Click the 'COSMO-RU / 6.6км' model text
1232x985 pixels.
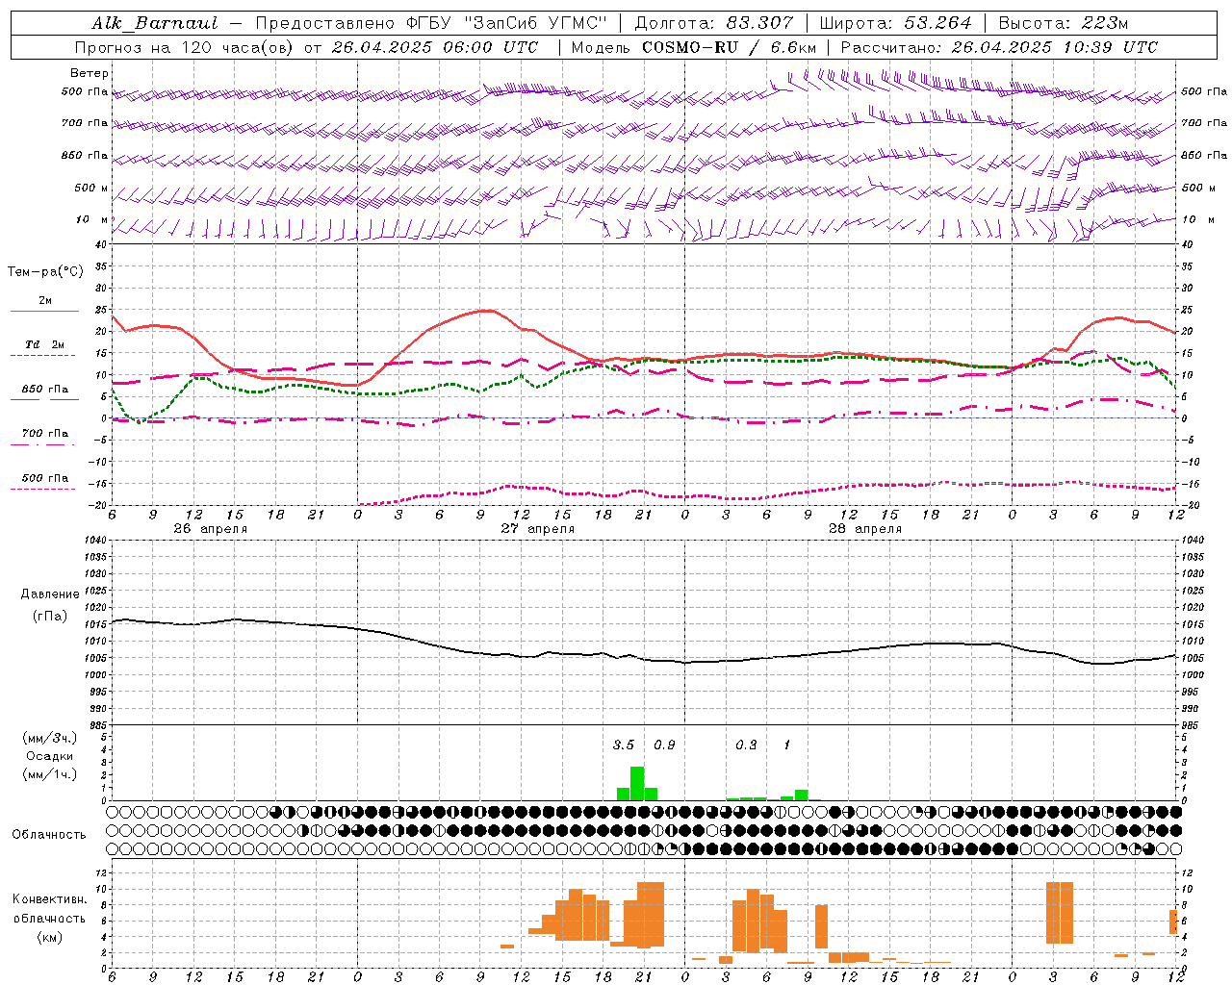coord(729,47)
